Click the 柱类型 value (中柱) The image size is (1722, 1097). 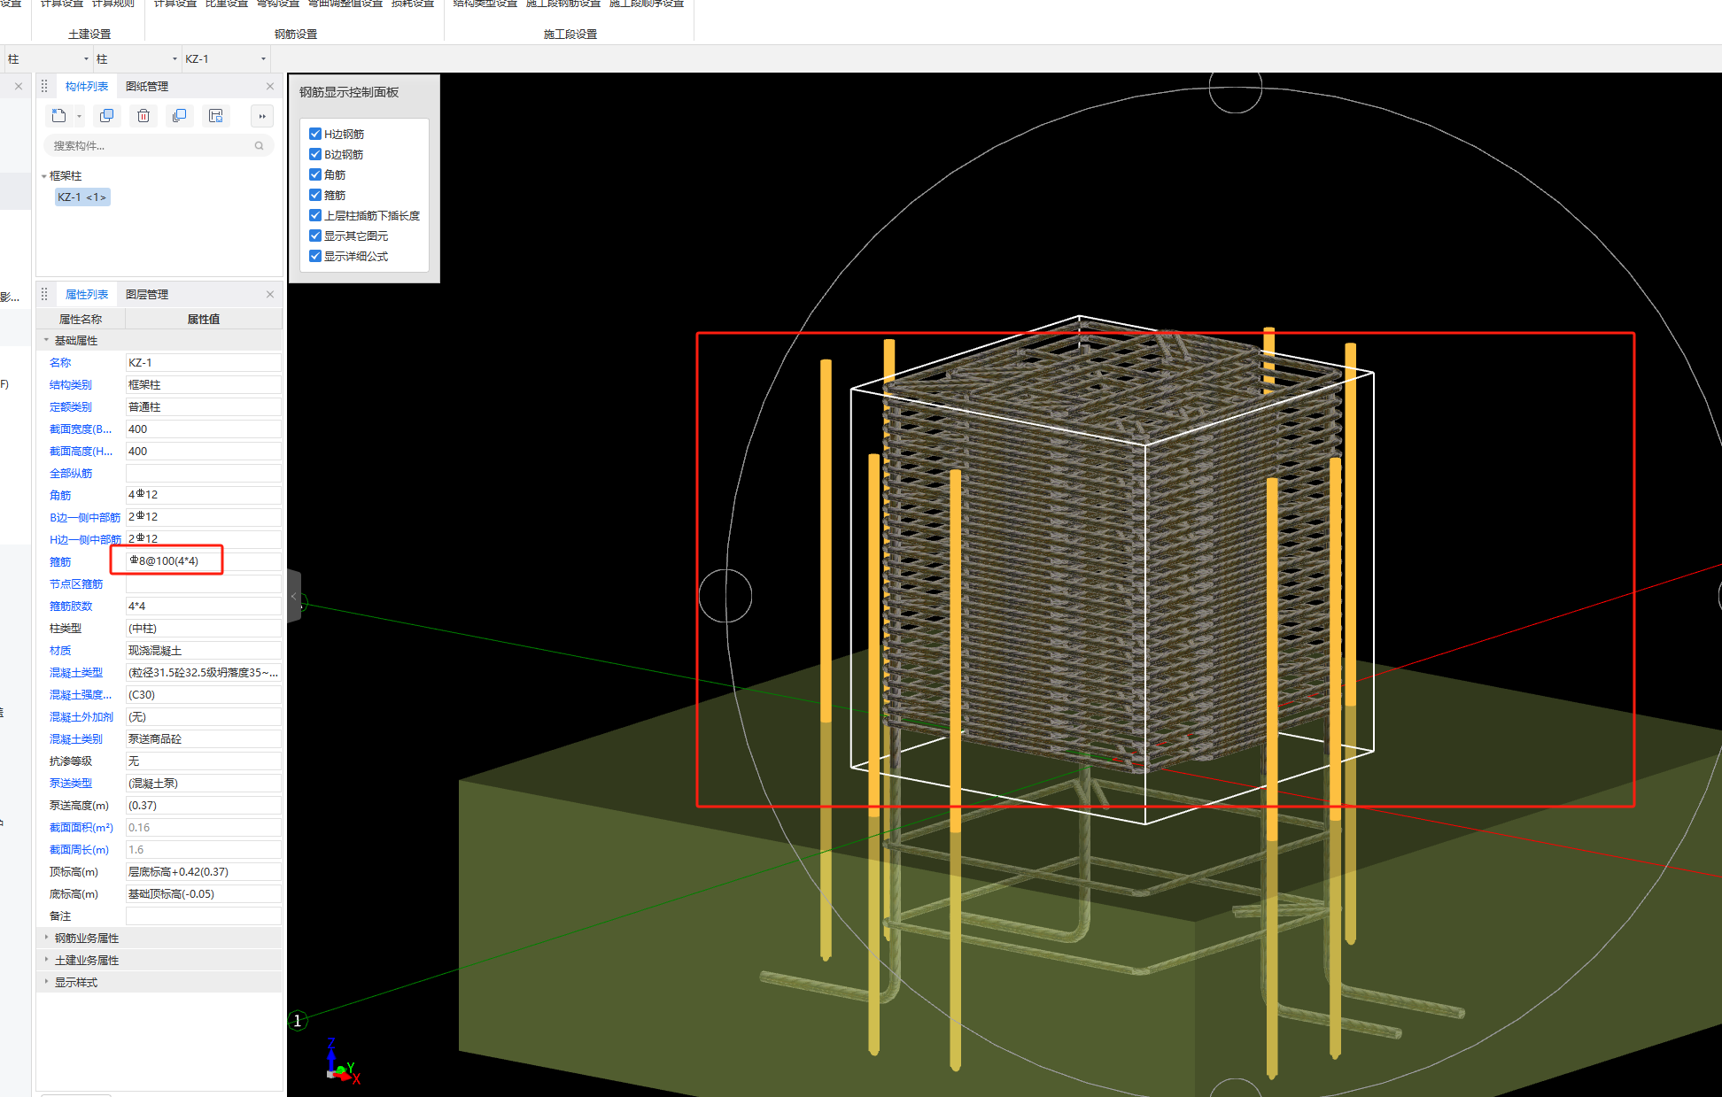point(204,629)
